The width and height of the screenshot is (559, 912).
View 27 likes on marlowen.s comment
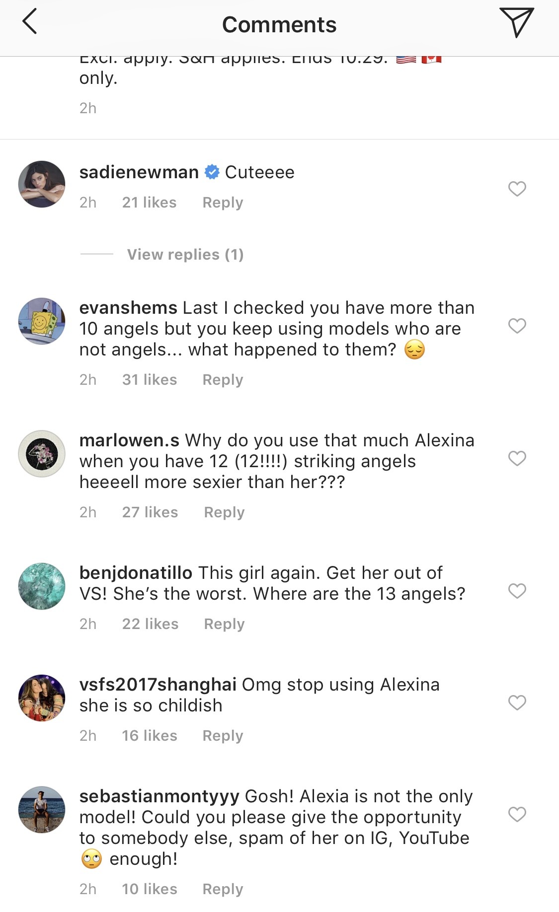coord(150,512)
